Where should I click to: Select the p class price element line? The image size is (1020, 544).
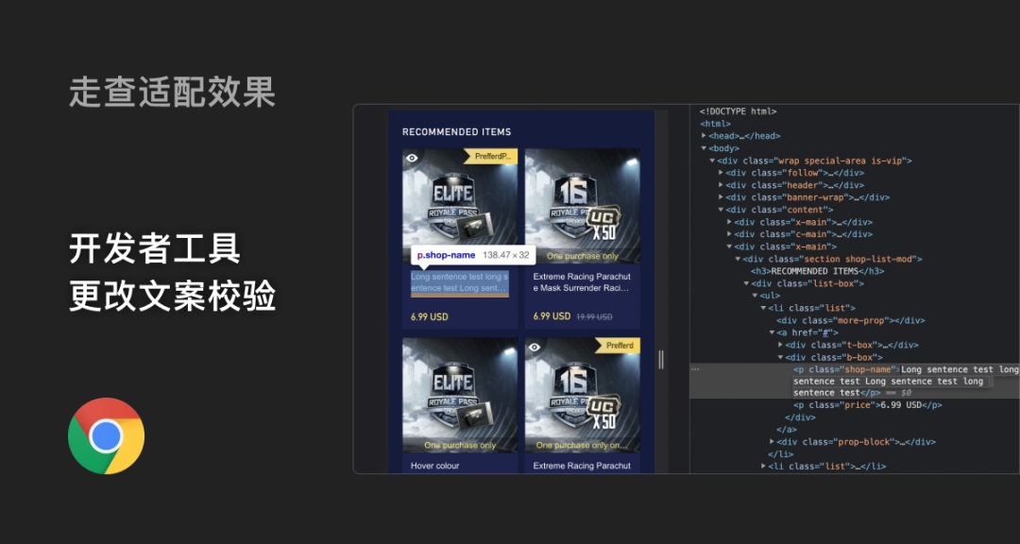click(x=868, y=405)
